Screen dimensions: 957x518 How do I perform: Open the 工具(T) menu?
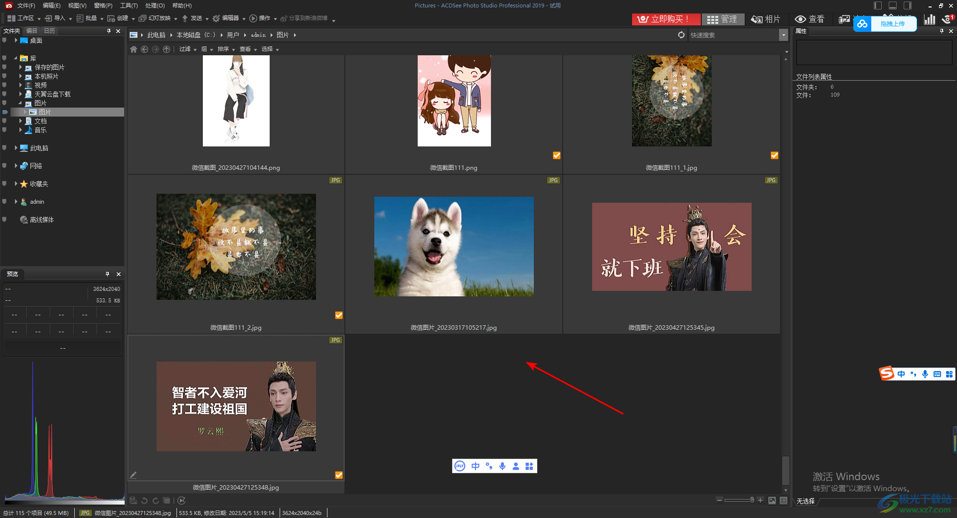point(129,5)
